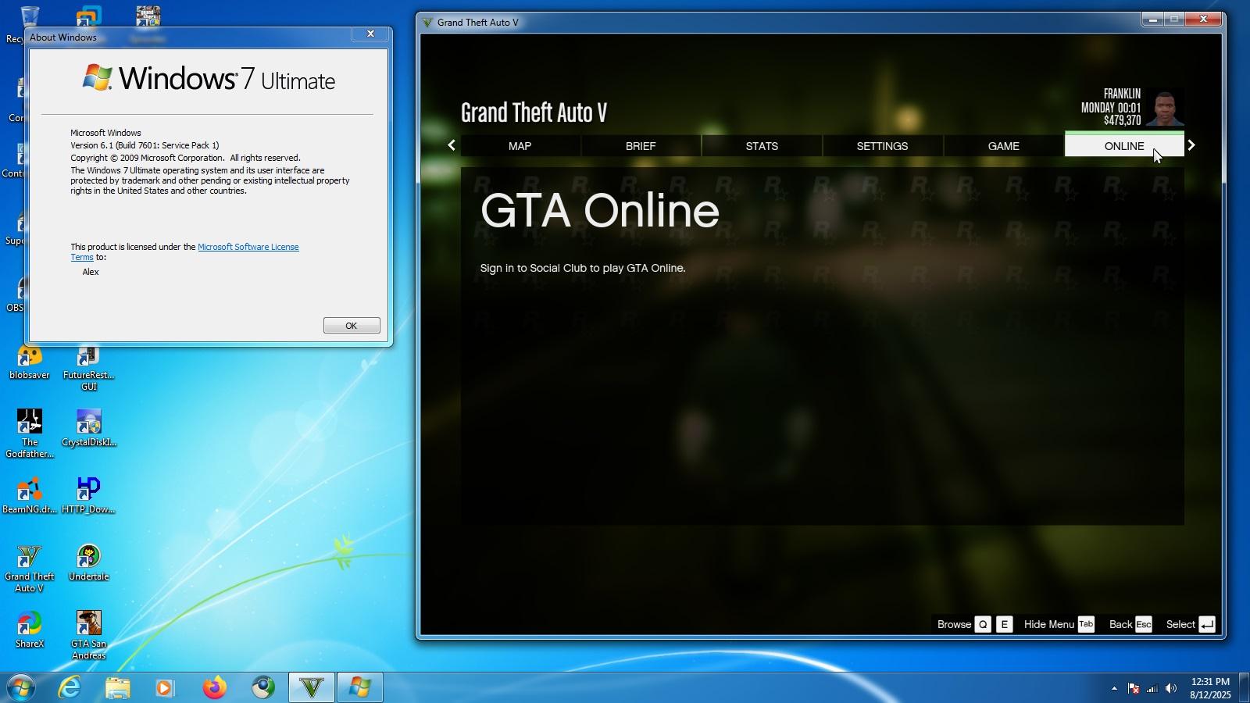Image resolution: width=1250 pixels, height=703 pixels.
Task: Click the Hide Menu label
Action: 1049,624
